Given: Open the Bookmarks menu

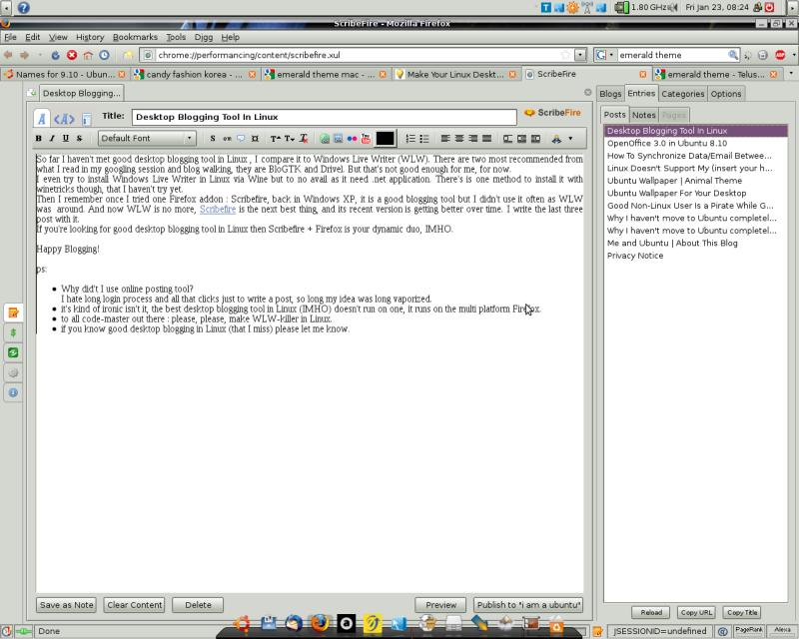Looking at the screenshot, I should coord(135,37).
